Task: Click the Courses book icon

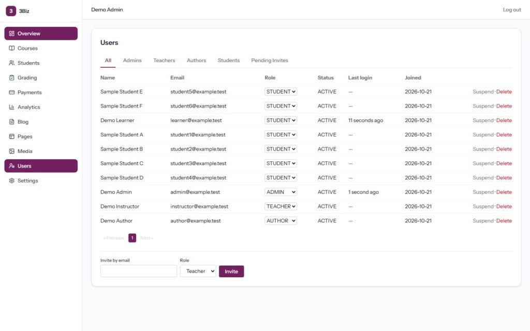Action: point(11,48)
